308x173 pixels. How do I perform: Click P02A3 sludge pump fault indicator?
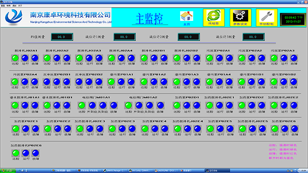click(x=294, y=58)
